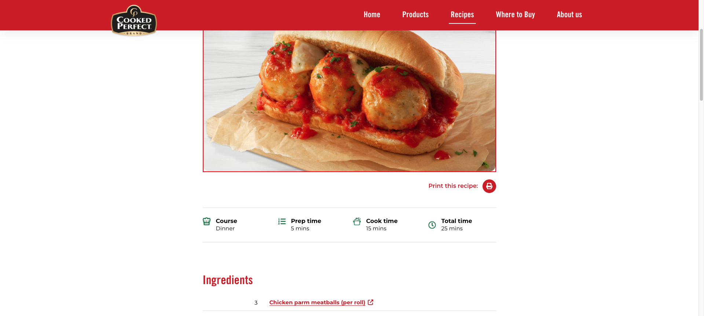Click the Ingredients heading
The width and height of the screenshot is (704, 316).
point(228,280)
